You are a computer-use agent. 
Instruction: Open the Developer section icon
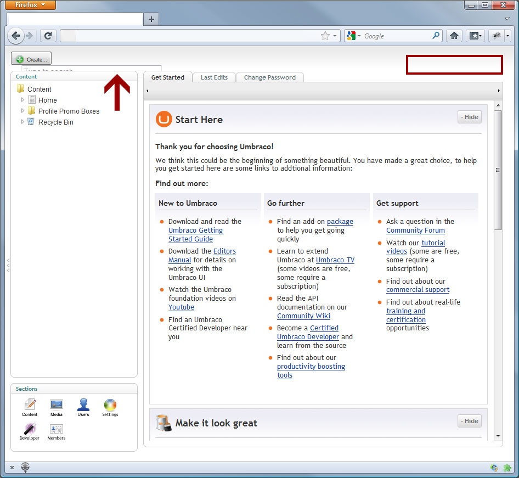click(30, 429)
